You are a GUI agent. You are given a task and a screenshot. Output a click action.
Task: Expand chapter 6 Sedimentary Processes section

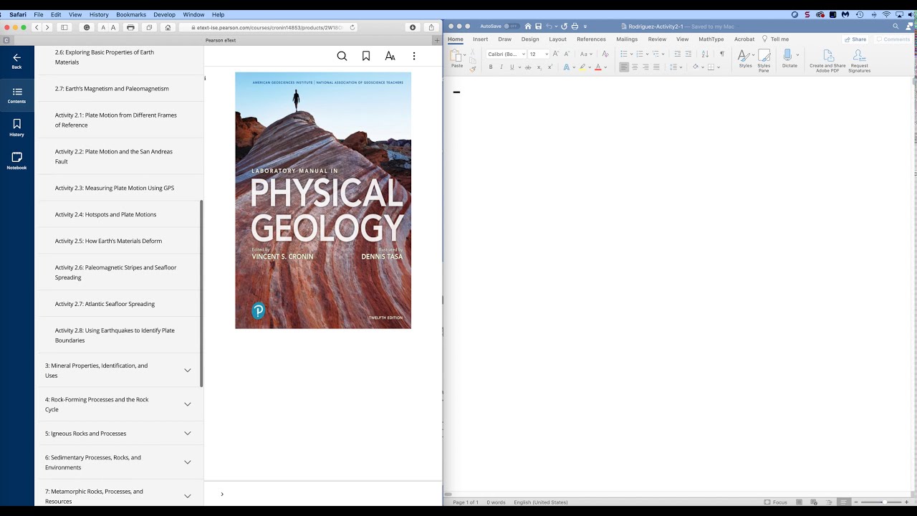[188, 462]
